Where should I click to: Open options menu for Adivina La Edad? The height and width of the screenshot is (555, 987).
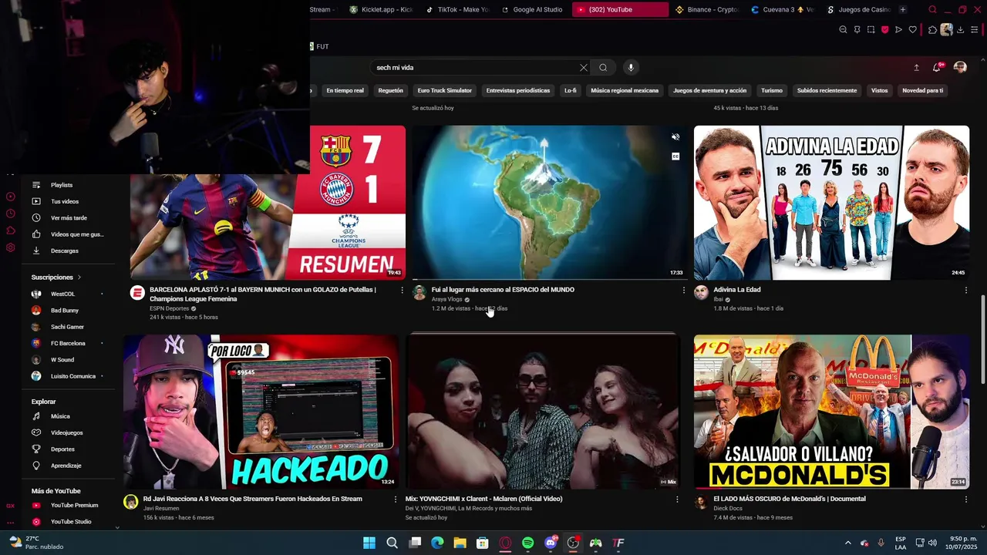pos(965,290)
